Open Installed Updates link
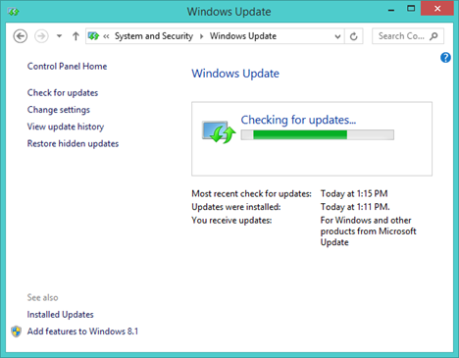This screenshot has height=358, width=459. pos(60,315)
